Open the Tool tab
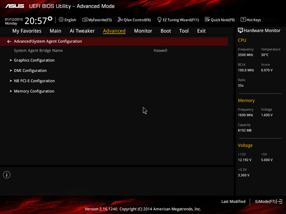 tap(184, 31)
